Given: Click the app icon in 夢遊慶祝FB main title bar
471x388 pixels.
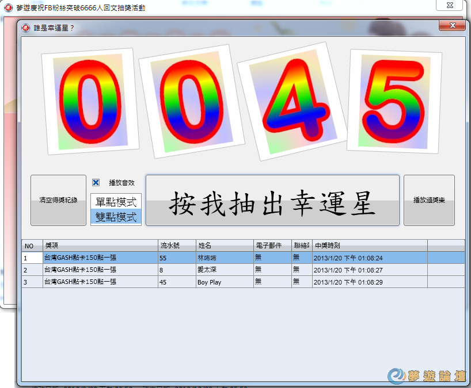Looking at the screenshot, I should tap(8, 6).
